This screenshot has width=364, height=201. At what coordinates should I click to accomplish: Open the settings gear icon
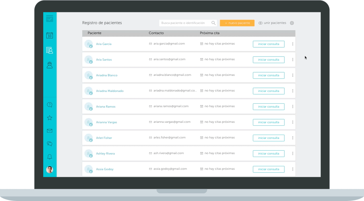[x=292, y=23]
